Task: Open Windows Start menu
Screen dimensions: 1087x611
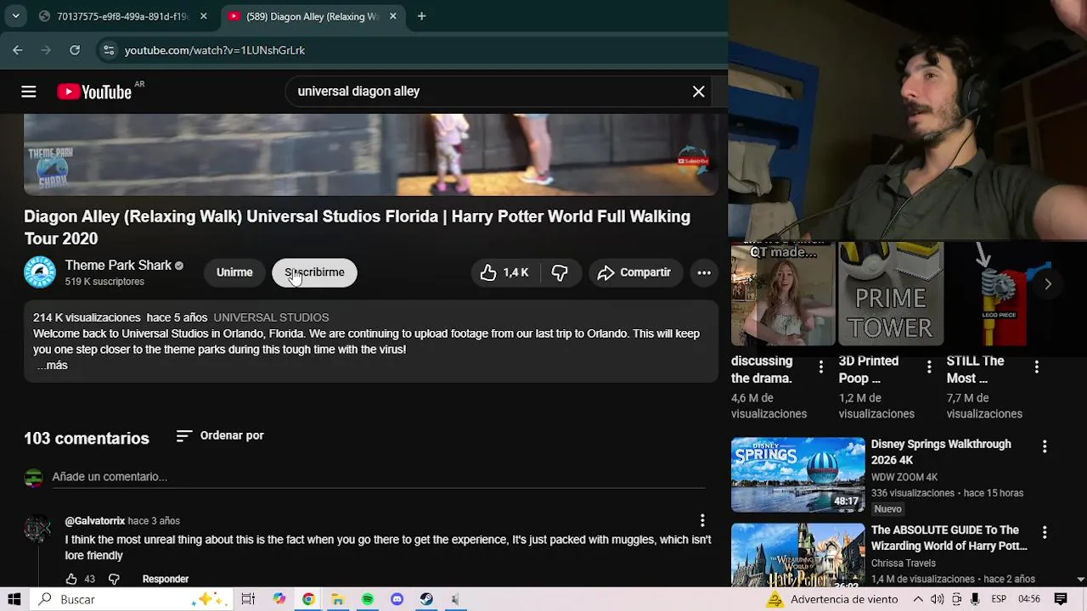Action: [14, 599]
